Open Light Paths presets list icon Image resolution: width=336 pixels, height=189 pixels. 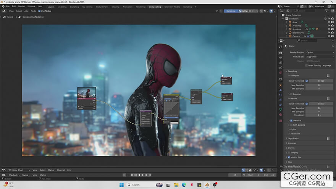(x=328, y=139)
